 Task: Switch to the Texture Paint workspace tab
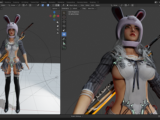(x=35, y=2)
